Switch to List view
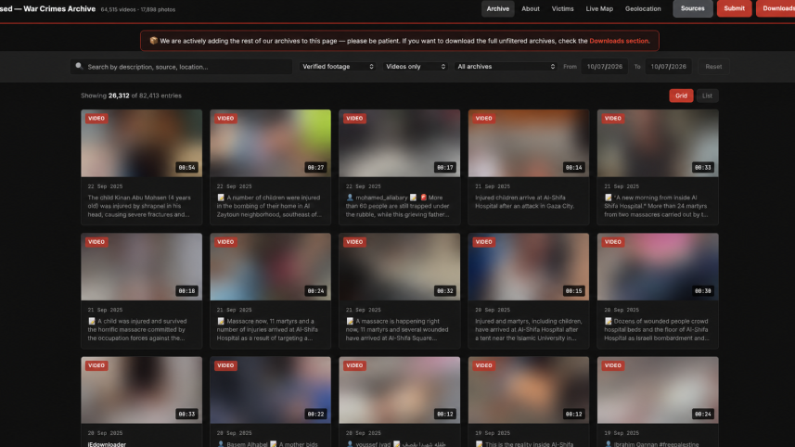 pos(707,96)
